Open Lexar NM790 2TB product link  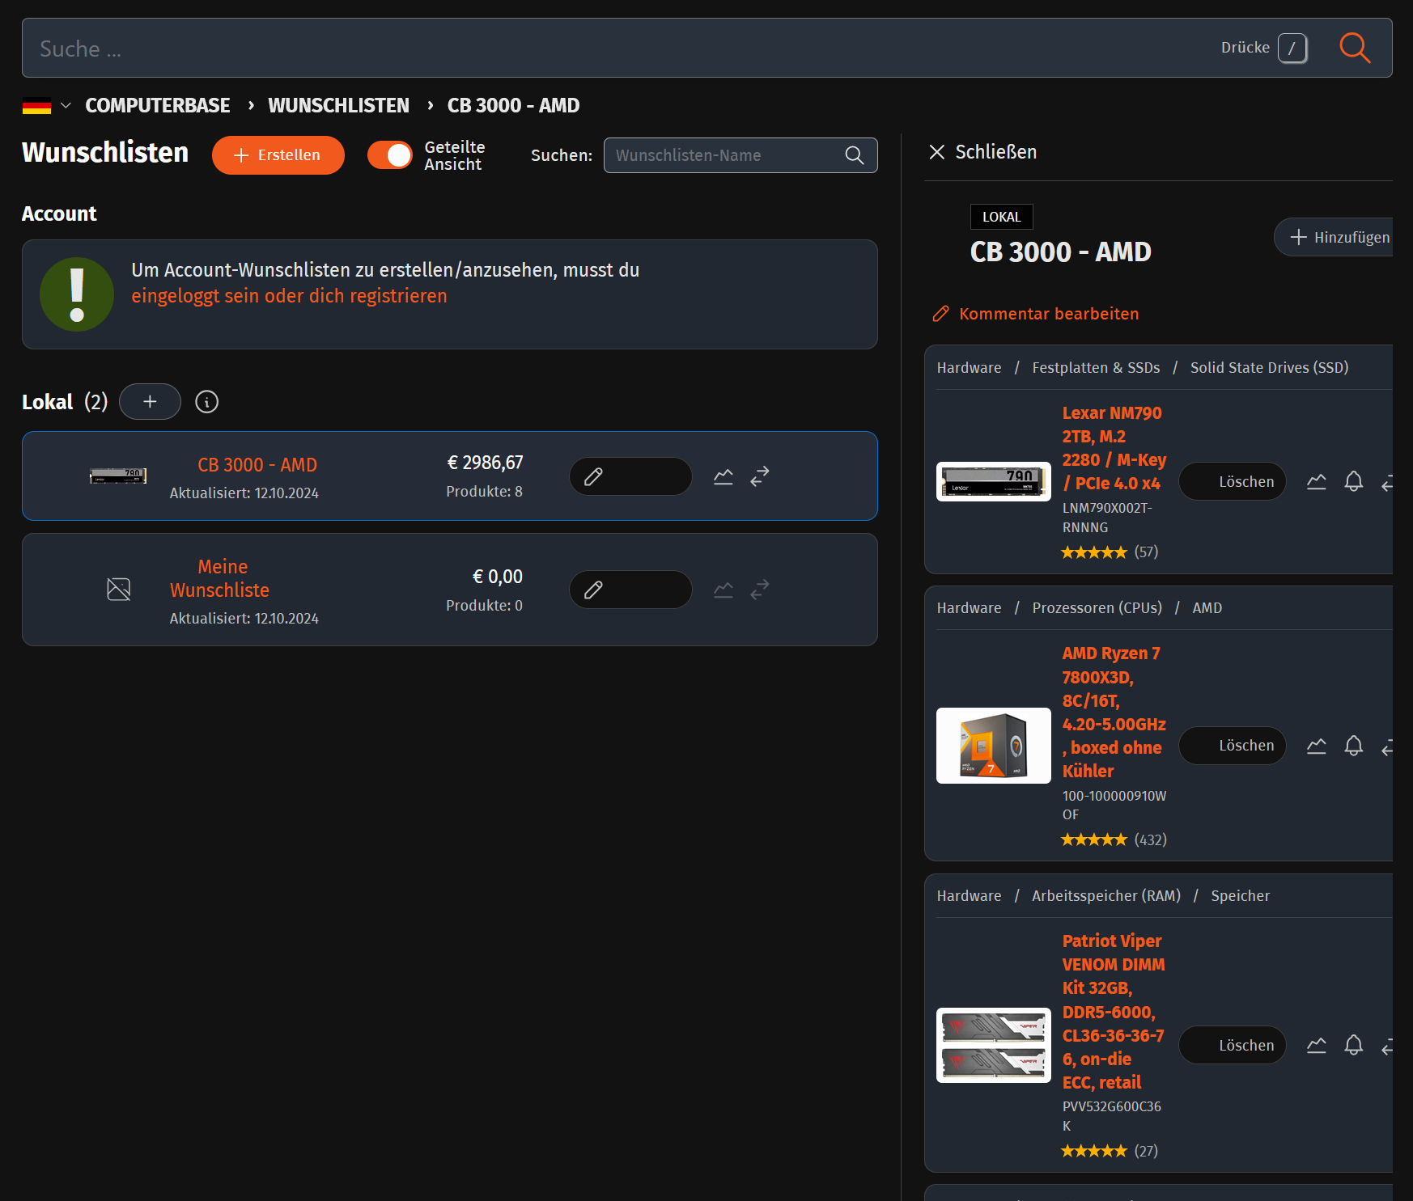pos(1114,448)
